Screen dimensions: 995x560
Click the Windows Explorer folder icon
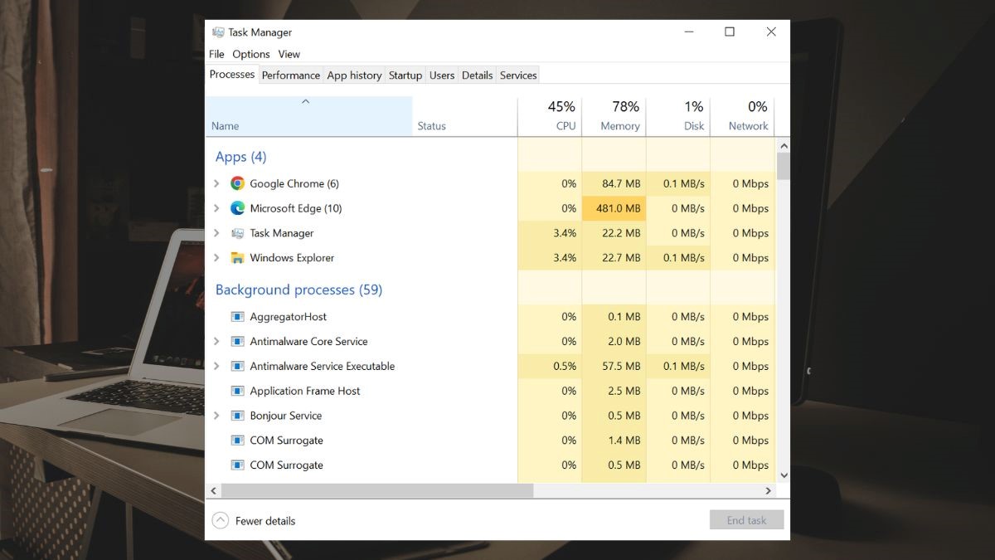point(238,258)
